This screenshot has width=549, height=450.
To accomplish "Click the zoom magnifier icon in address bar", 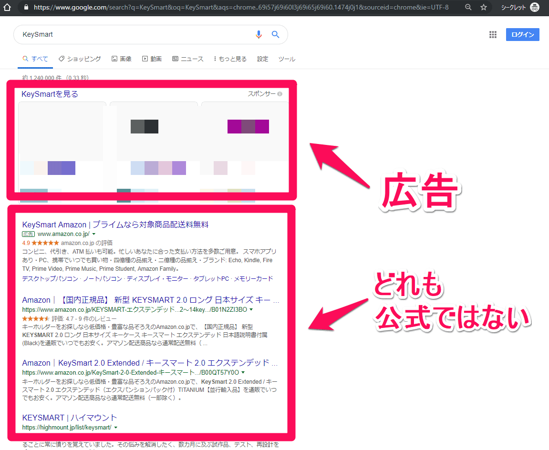I will [468, 7].
